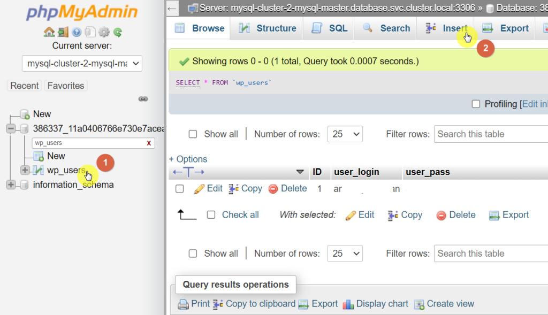
Task: Tick the Check all checkbox
Action: [211, 215]
